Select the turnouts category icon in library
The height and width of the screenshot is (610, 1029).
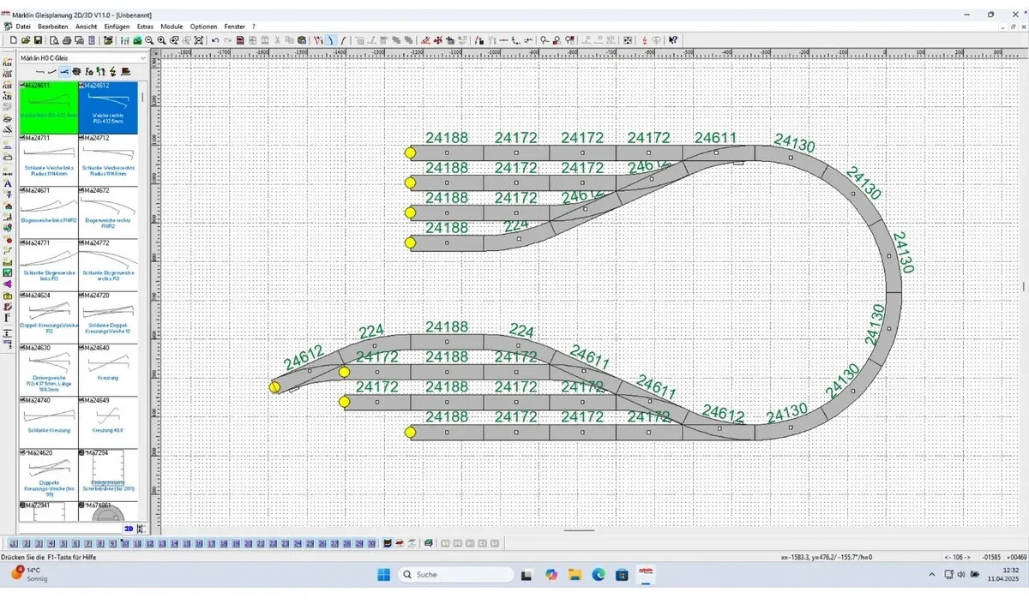pyautogui.click(x=64, y=71)
